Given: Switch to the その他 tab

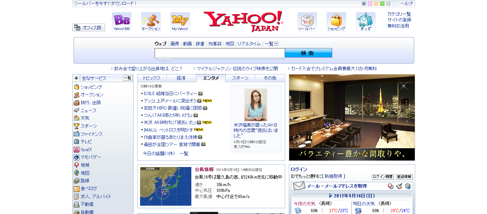Looking at the screenshot, I should tap(270, 78).
